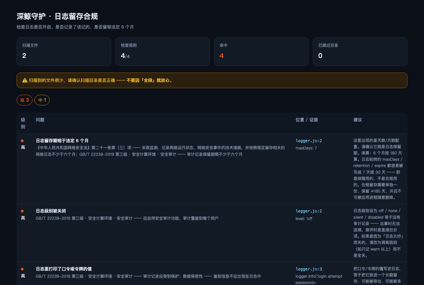424x285 pixels.
Task: Select the 日志级别被关闭 finding title
Action: (51, 211)
